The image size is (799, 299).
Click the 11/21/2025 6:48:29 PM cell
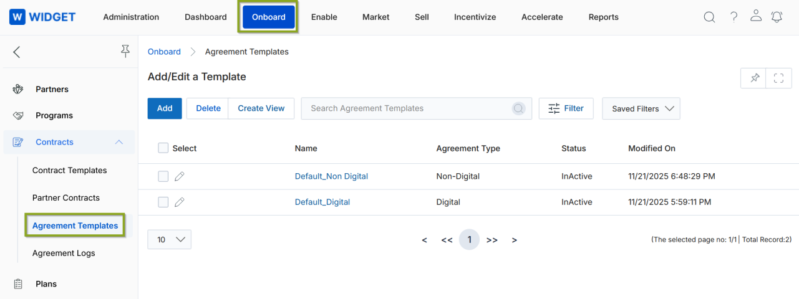(x=672, y=176)
